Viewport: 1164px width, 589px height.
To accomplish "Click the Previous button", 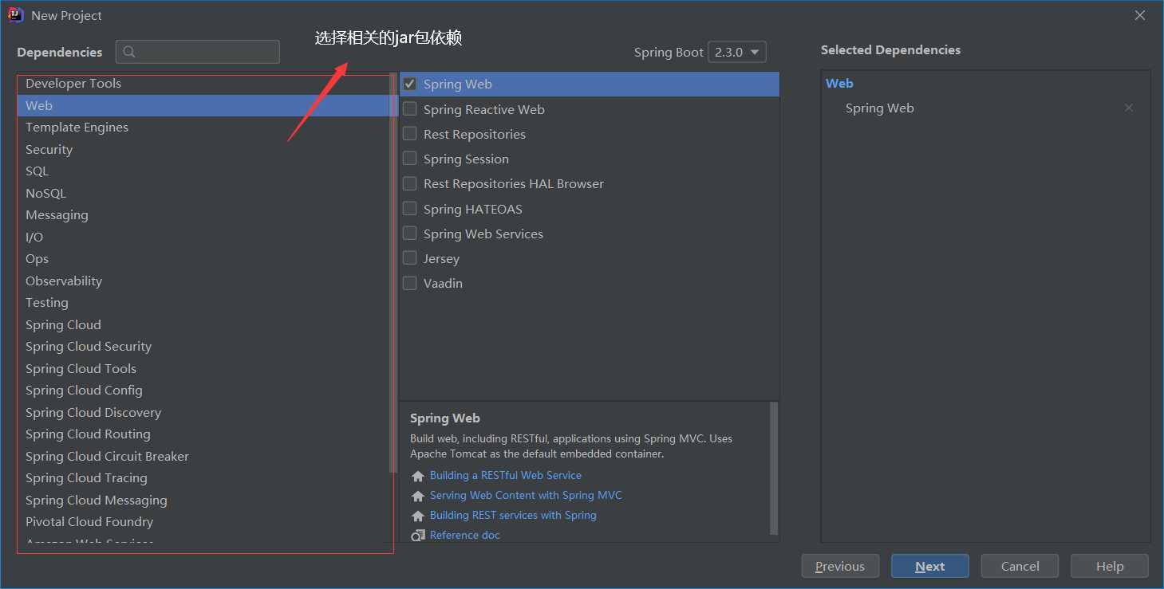I will click(x=840, y=566).
